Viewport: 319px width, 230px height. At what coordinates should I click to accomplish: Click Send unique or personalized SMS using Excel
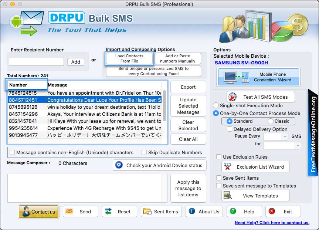(153, 71)
